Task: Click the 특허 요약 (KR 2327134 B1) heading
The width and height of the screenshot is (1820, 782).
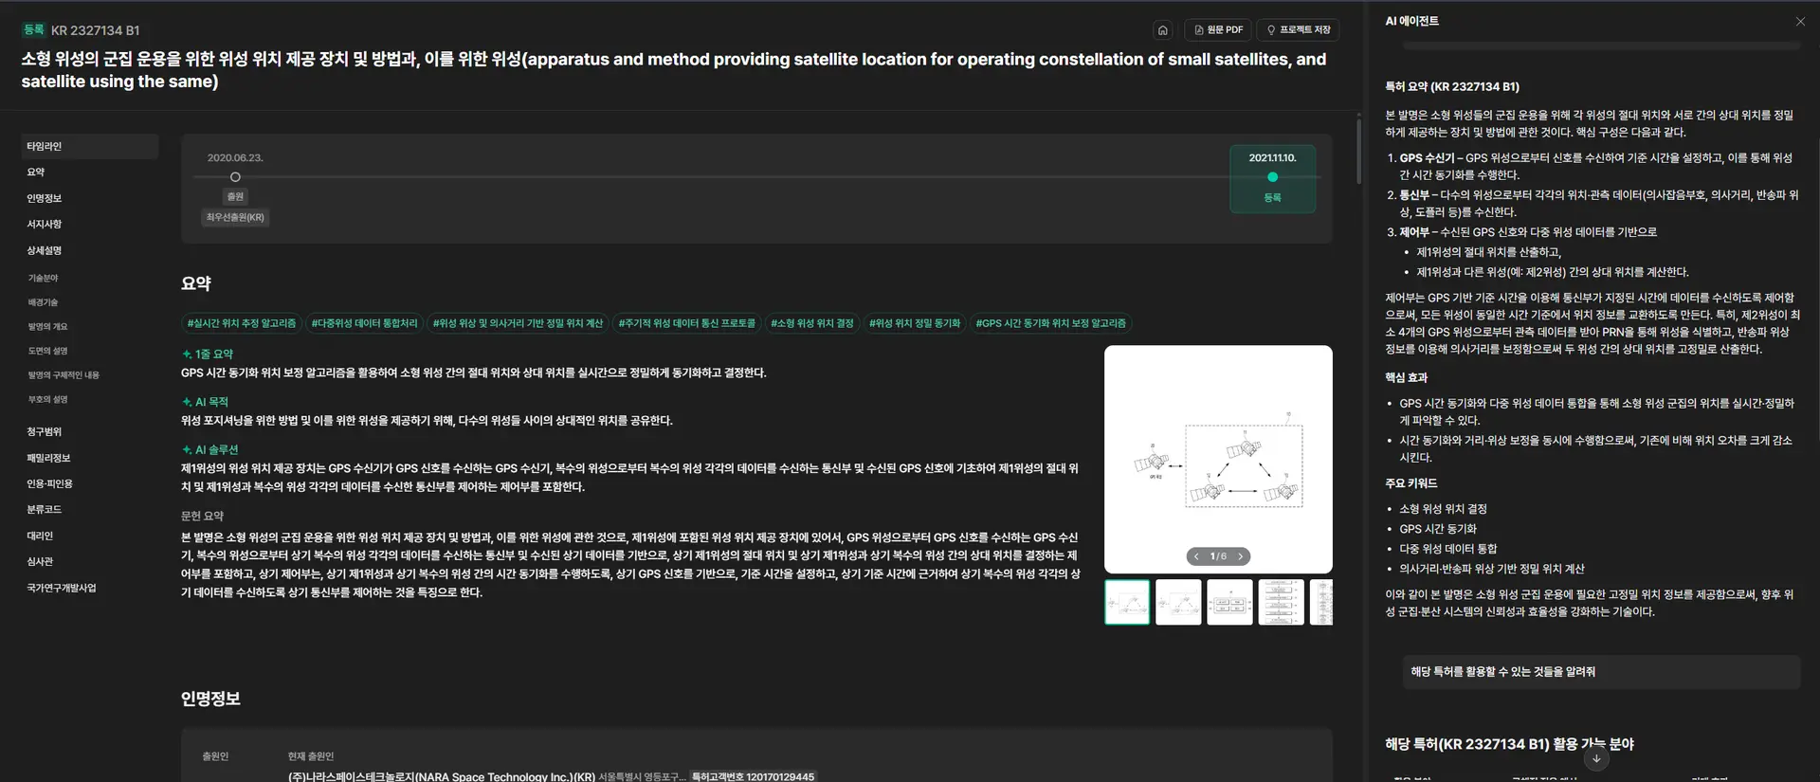Action: click(x=1452, y=87)
